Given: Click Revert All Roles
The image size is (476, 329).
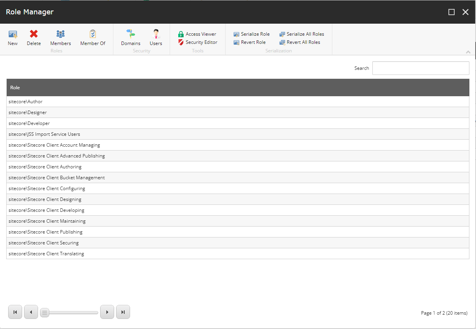Looking at the screenshot, I should [300, 42].
